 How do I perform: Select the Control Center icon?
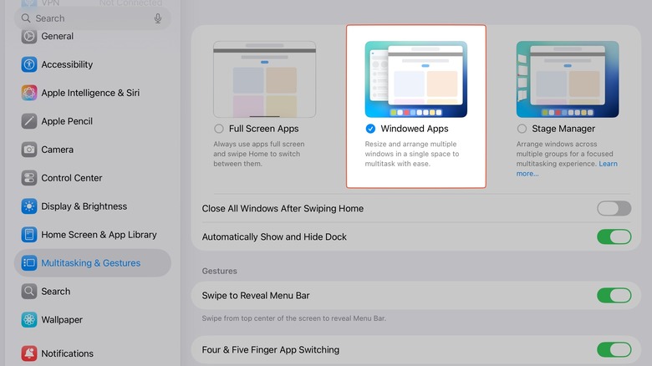point(29,178)
